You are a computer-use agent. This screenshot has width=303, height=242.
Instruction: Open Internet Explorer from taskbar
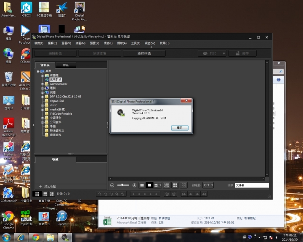click(x=21, y=237)
